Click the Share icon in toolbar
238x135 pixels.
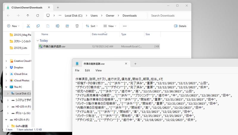tap(67, 26)
